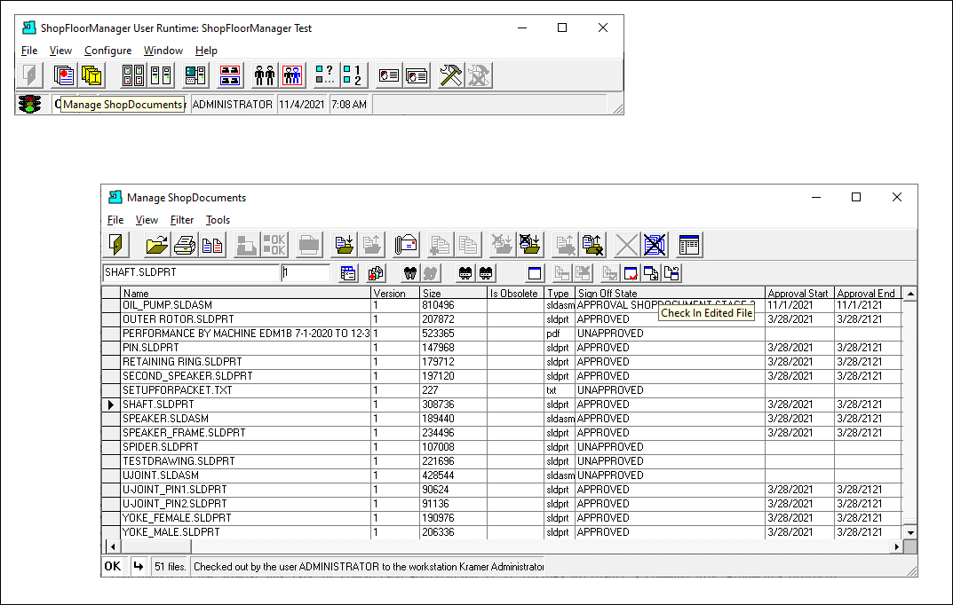Open the Help menu
The height and width of the screenshot is (605, 953).
206,51
